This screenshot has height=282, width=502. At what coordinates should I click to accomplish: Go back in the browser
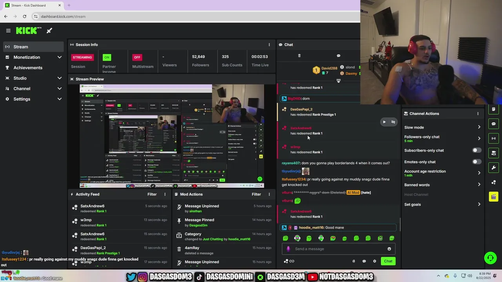(5, 16)
